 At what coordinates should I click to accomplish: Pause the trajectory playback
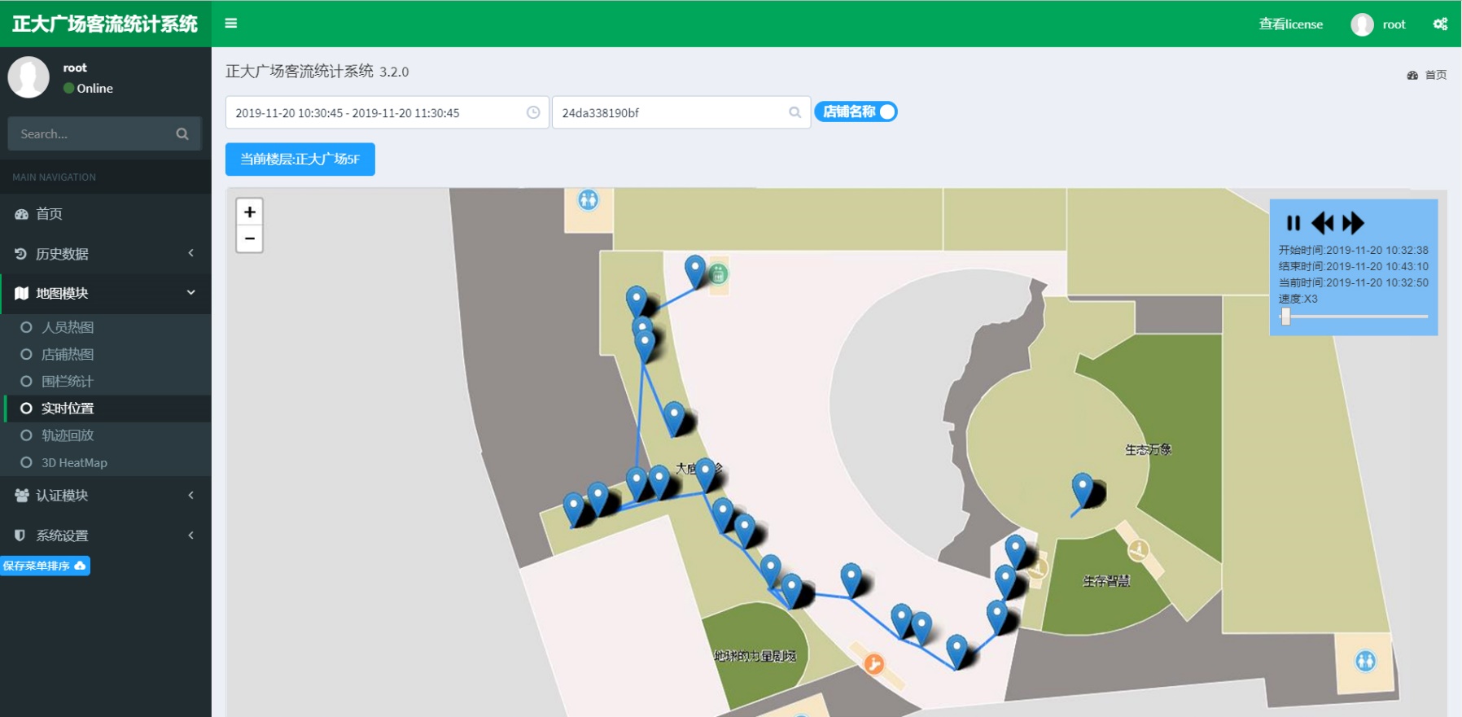1293,223
